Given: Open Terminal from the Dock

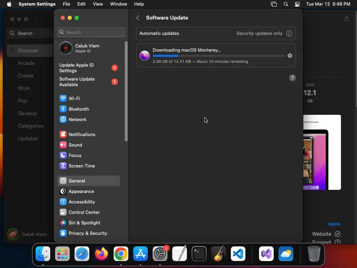Looking at the screenshot, I should (x=199, y=254).
